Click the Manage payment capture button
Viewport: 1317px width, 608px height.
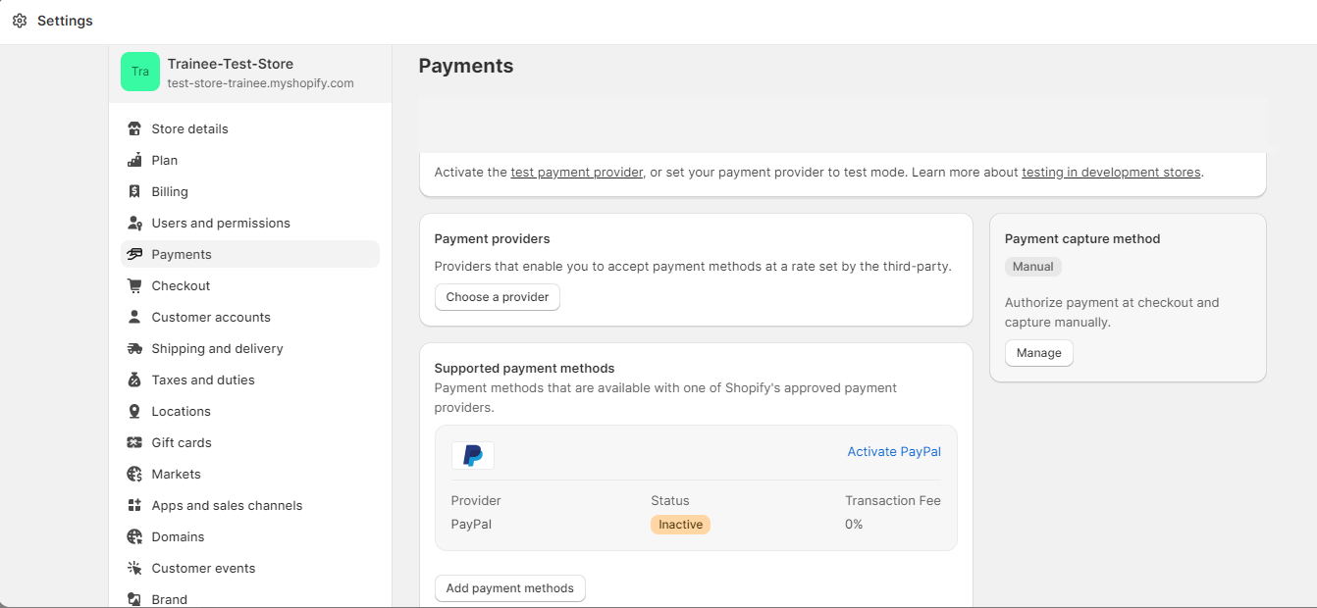coord(1038,352)
